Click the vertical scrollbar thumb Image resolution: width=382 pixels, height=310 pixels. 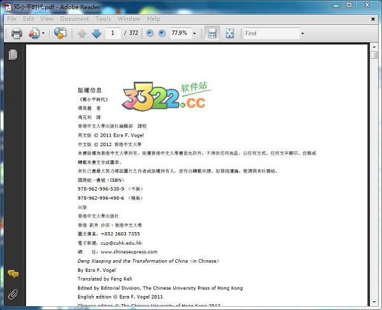click(374, 55)
